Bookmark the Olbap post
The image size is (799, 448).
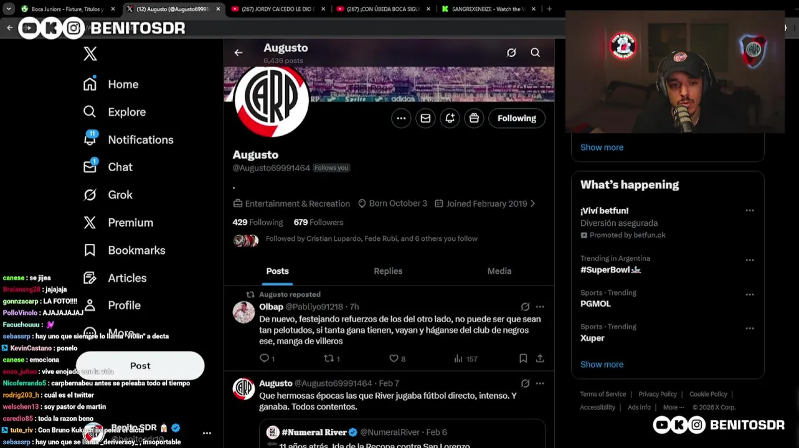pyautogui.click(x=523, y=358)
